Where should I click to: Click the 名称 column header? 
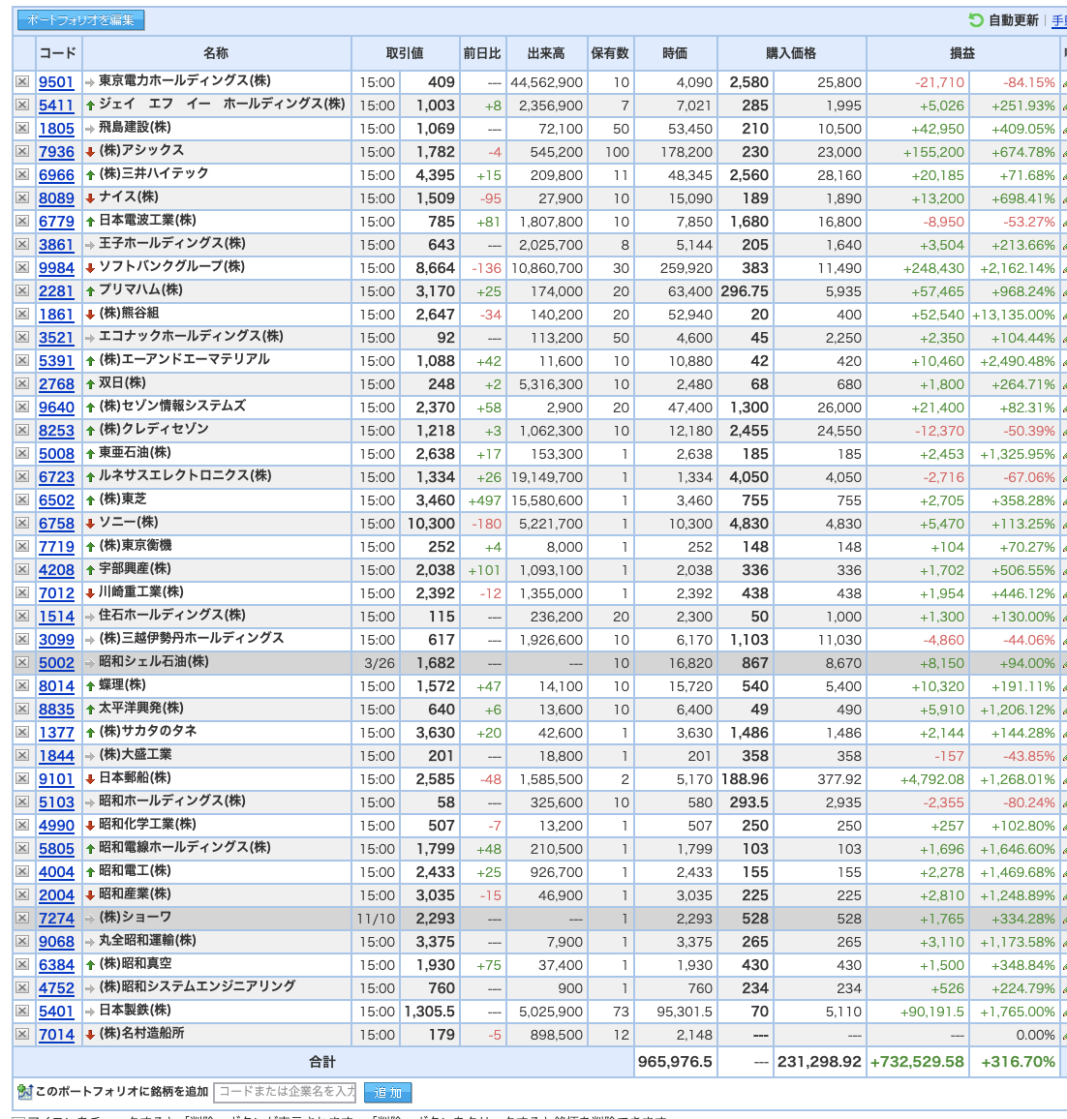217,53
